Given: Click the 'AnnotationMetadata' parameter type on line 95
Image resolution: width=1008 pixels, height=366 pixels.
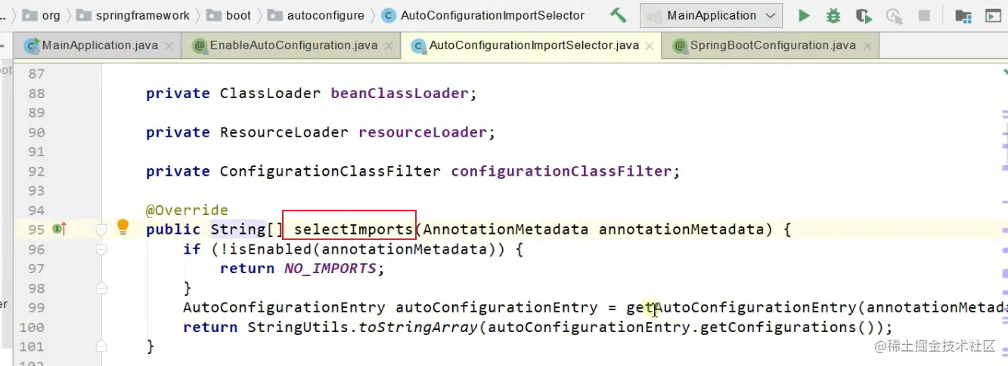Looking at the screenshot, I should point(505,229).
